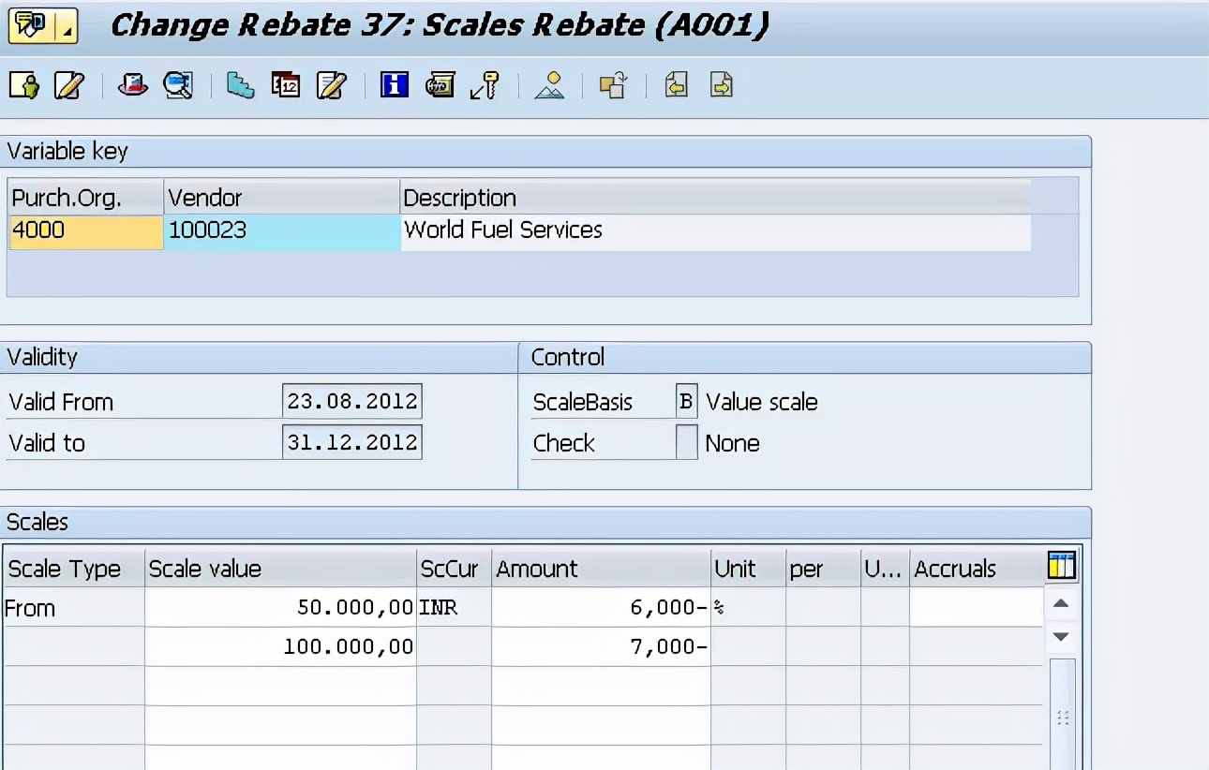Click the Value scale label
Viewport: 1209px width, 770px height.
(761, 402)
